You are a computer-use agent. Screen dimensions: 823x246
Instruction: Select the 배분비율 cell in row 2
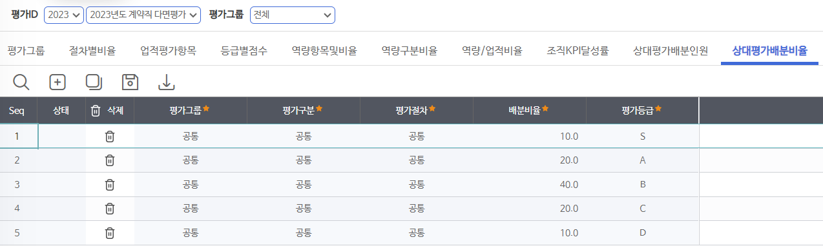[x=529, y=160]
